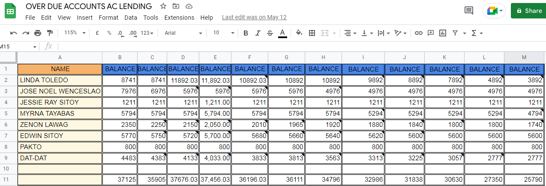
Task: Select the DAT-DAT cell
Action: pos(60,158)
